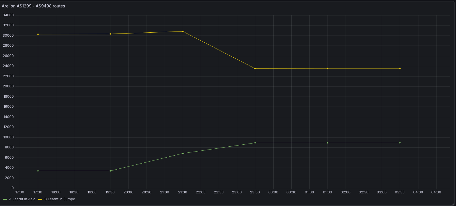Click the green color swatch in the legend
Image resolution: width=456 pixels, height=206 pixels.
coord(5,199)
